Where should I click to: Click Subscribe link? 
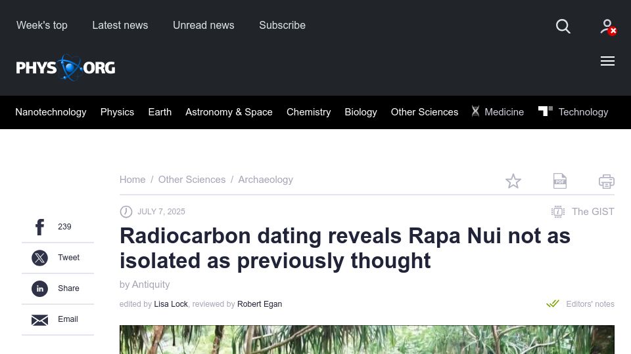[282, 26]
